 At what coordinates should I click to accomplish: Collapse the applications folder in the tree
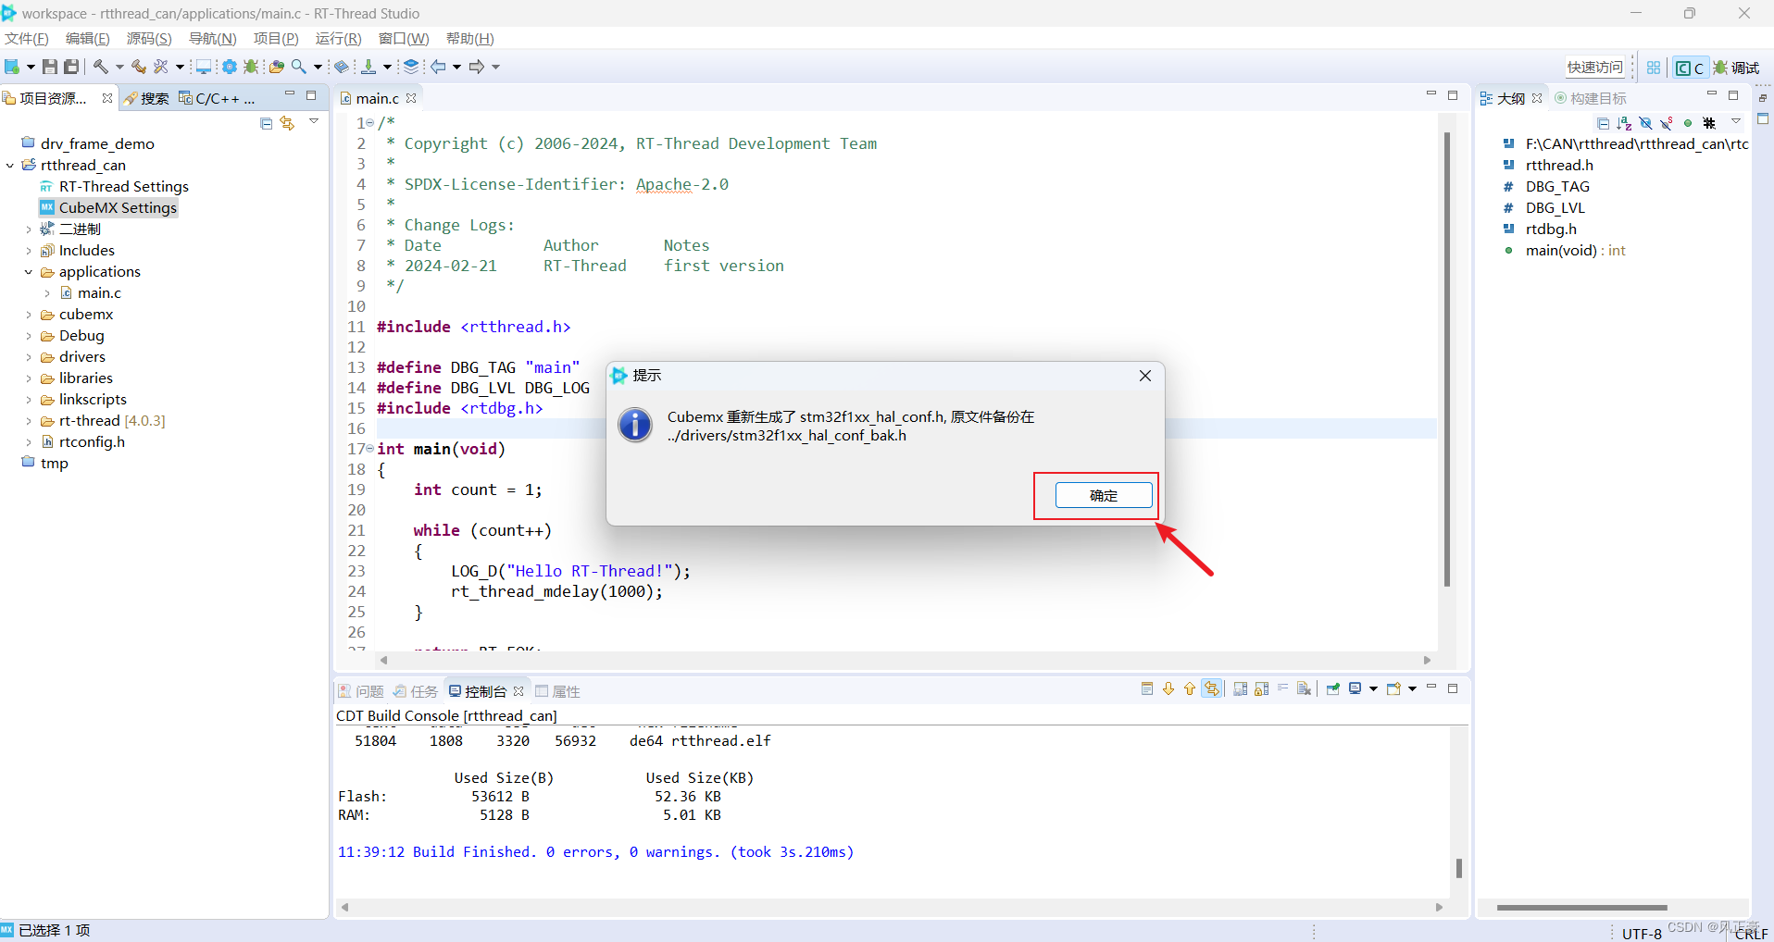[x=29, y=272]
